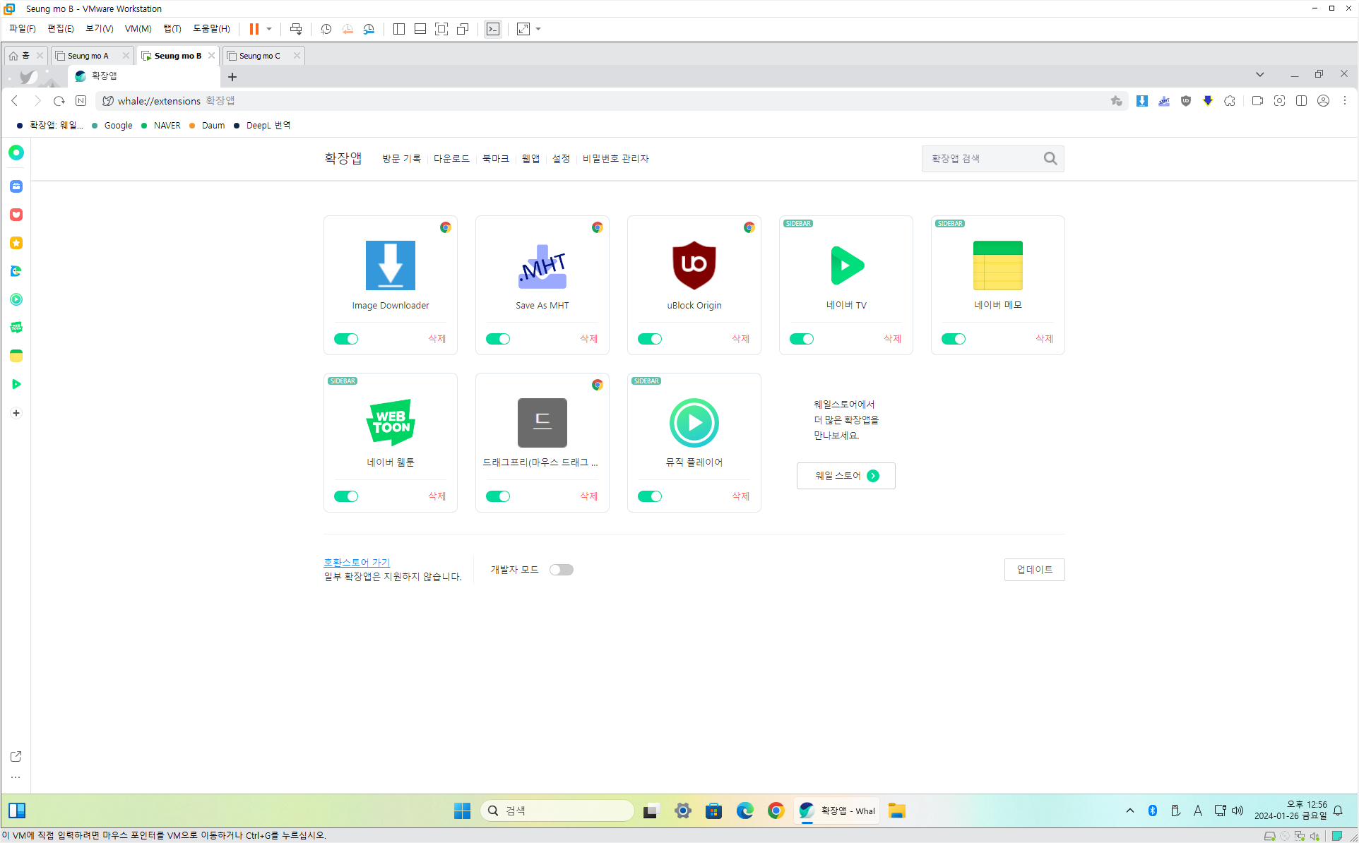This screenshot has width=1359, height=843.
Task: Open the 호환스토어 가기 link
Action: click(x=357, y=562)
